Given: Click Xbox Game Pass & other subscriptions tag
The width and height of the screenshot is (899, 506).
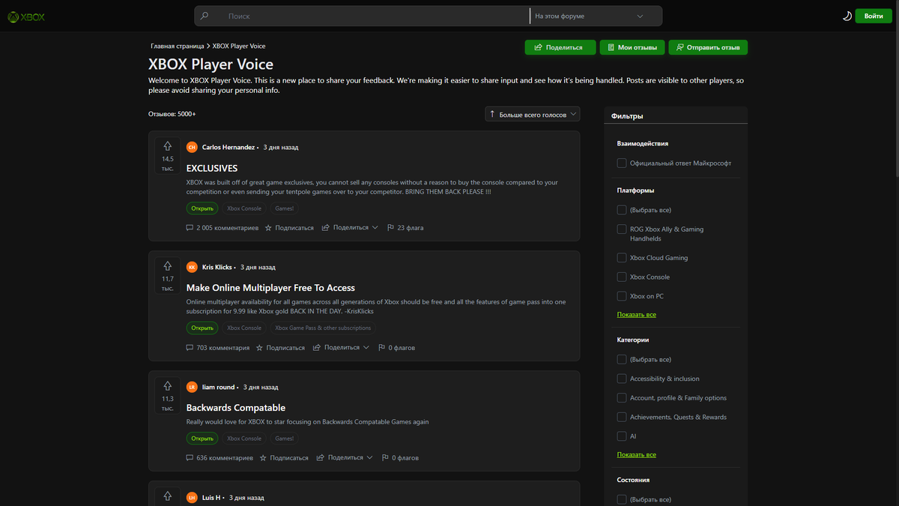Looking at the screenshot, I should (323, 328).
